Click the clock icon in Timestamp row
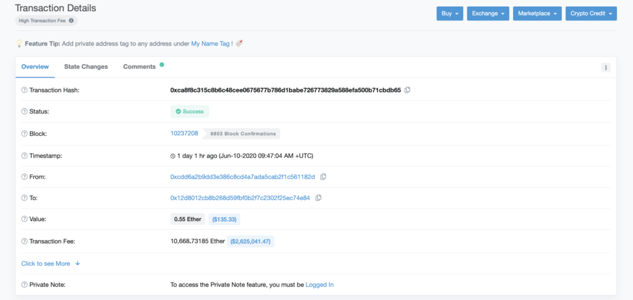 point(173,156)
